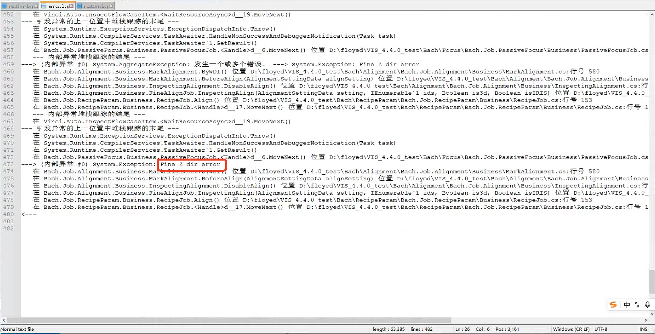Click the save icon on error.log tab
Image resolution: width=655 pixels, height=334 pixels.
[x=44, y=6]
